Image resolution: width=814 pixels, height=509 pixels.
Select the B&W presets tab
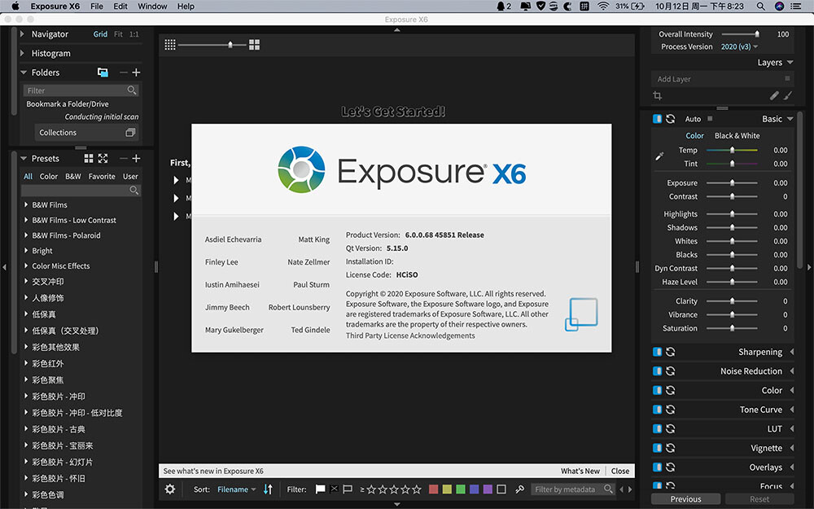(x=73, y=176)
